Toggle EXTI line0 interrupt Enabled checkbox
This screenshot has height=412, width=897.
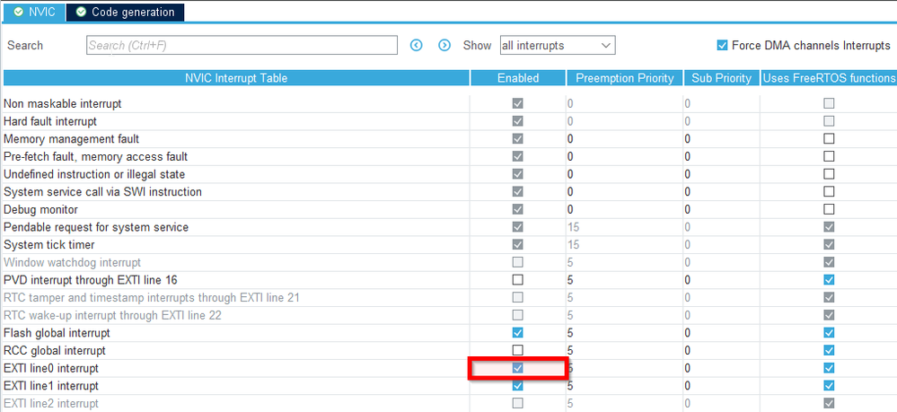pyautogui.click(x=518, y=368)
